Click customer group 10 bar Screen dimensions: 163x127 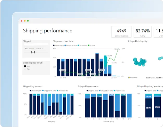coord(87,105)
